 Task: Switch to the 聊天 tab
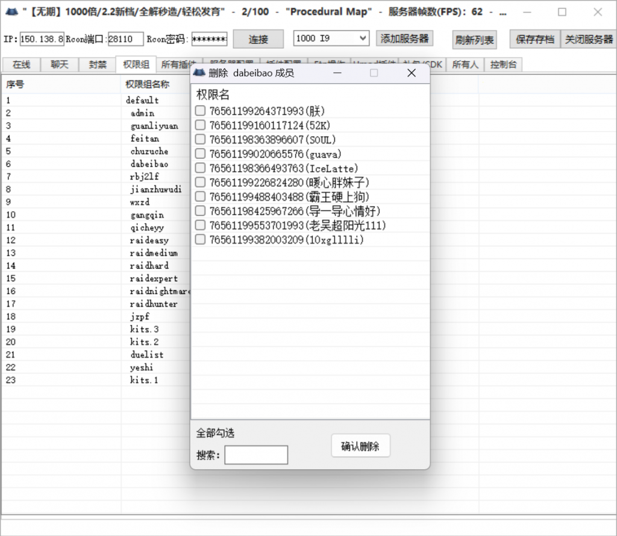pyautogui.click(x=60, y=64)
